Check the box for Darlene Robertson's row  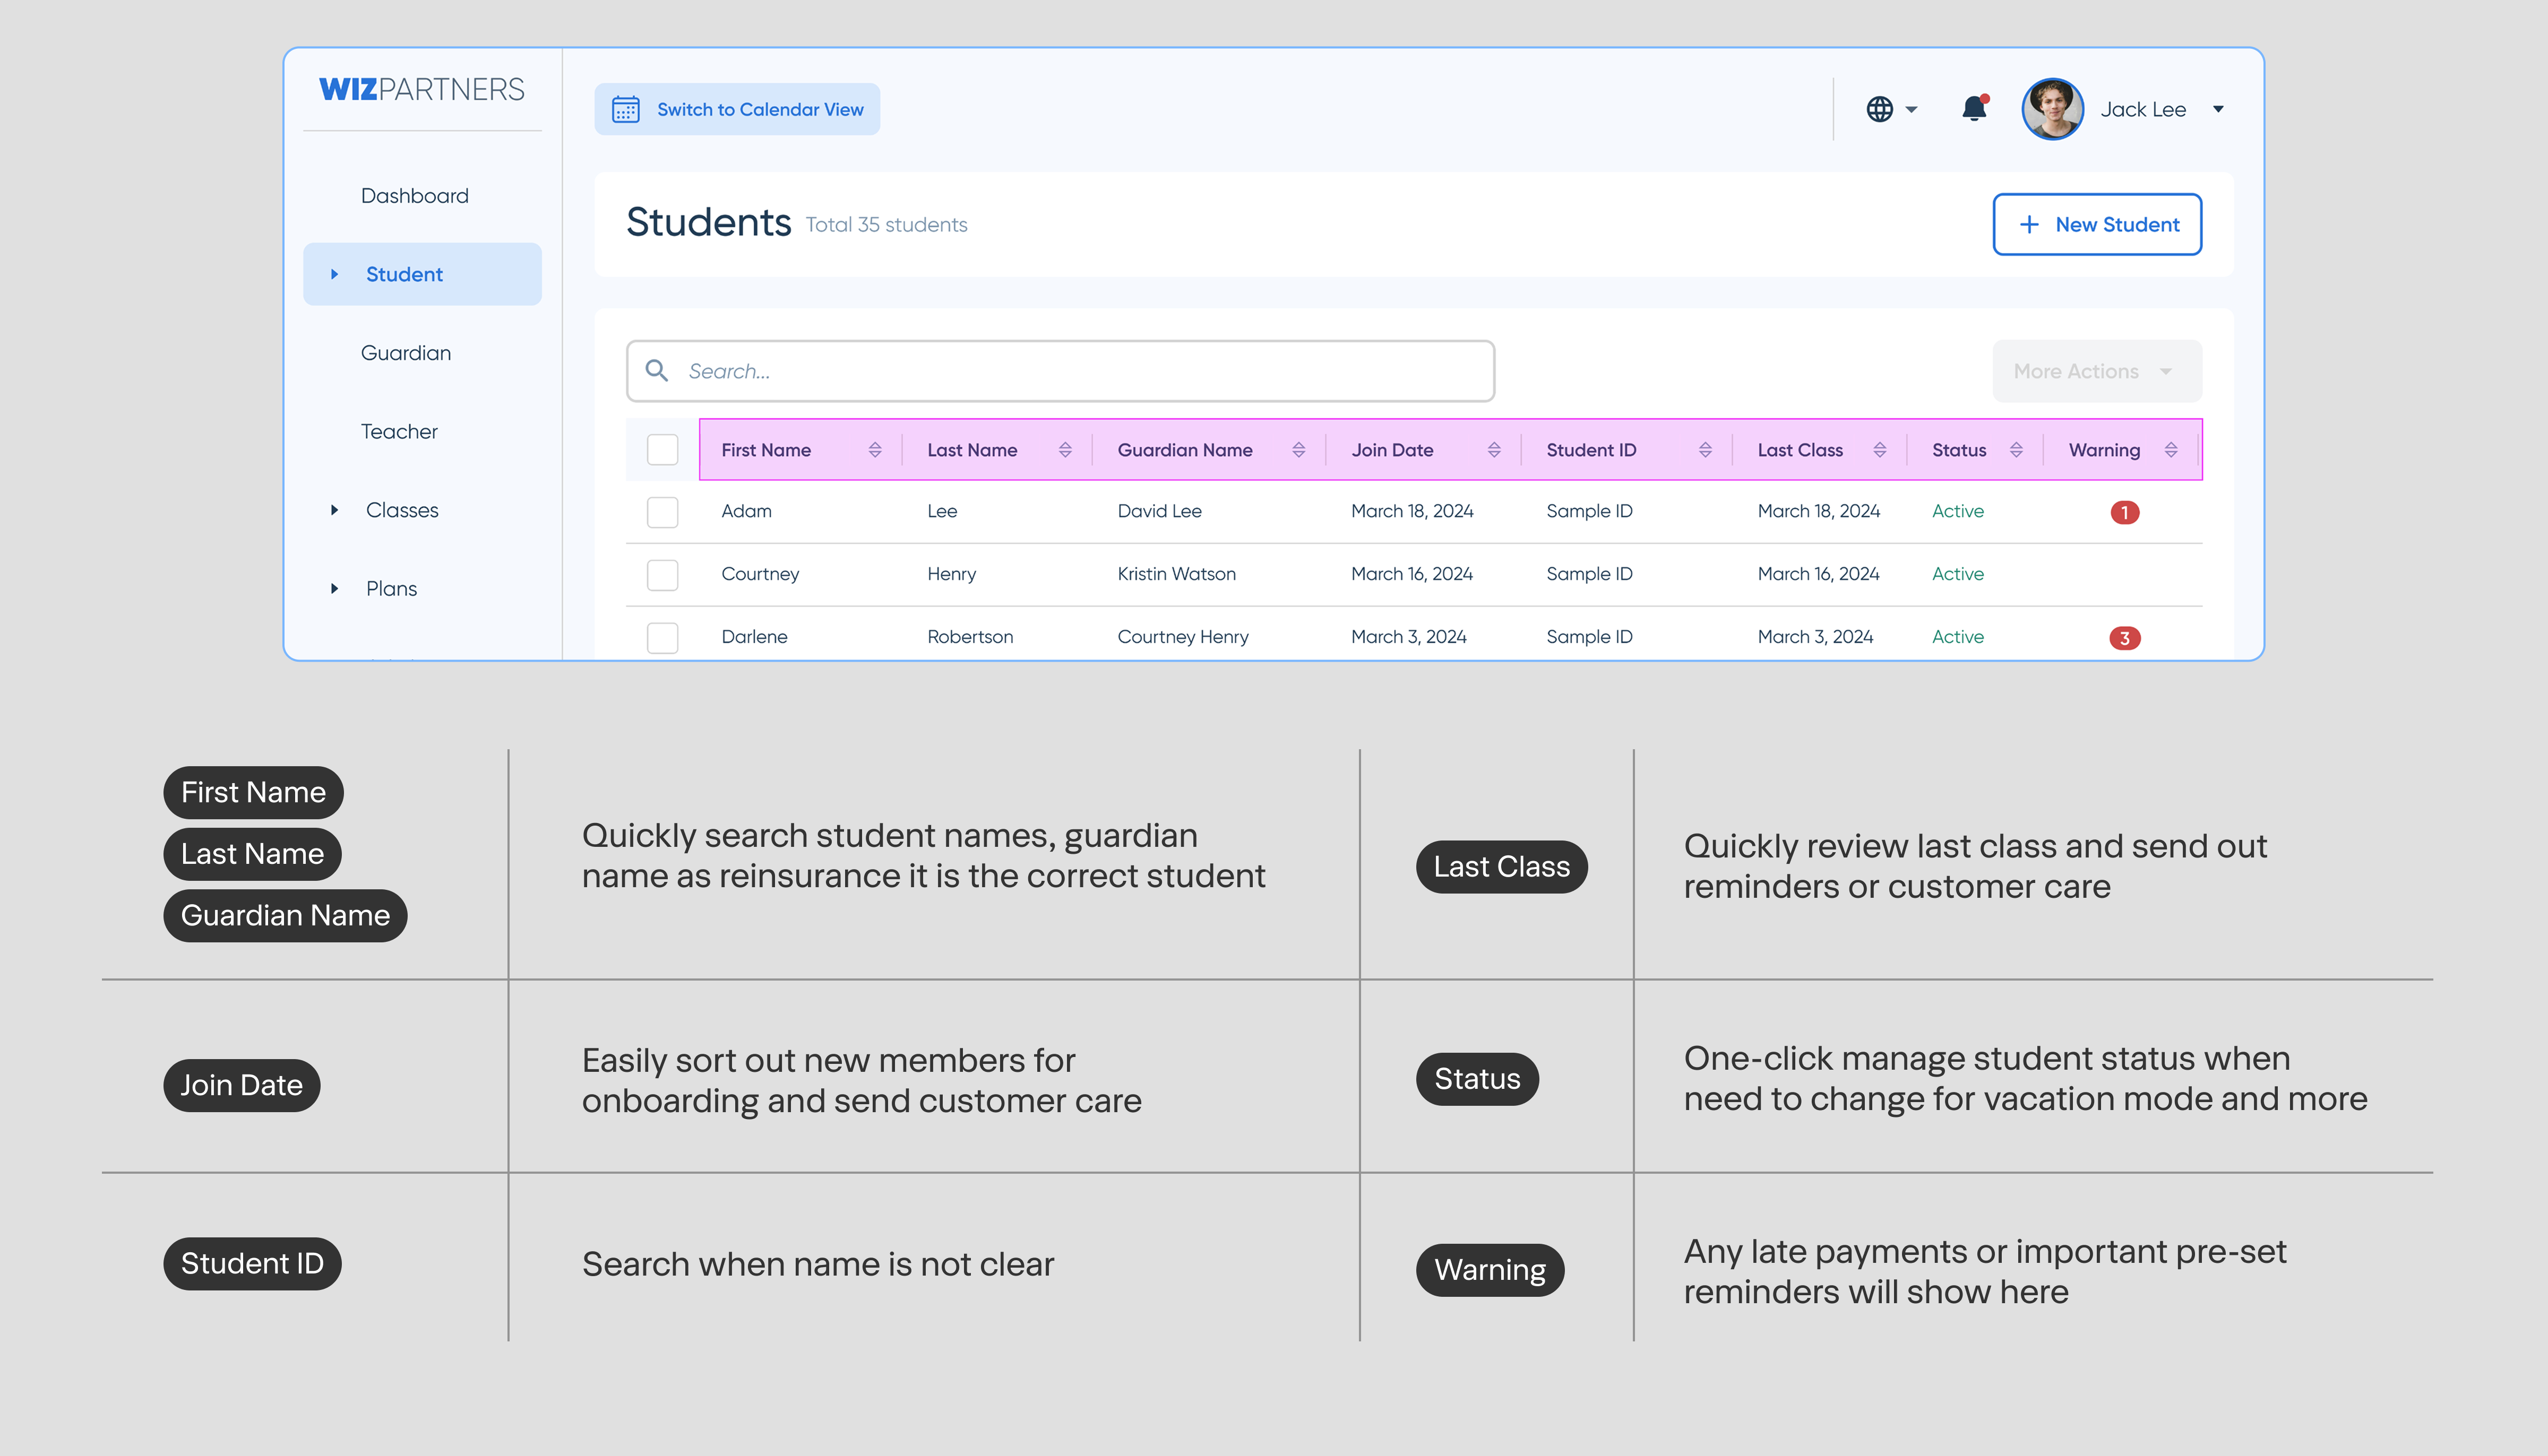[x=662, y=638]
